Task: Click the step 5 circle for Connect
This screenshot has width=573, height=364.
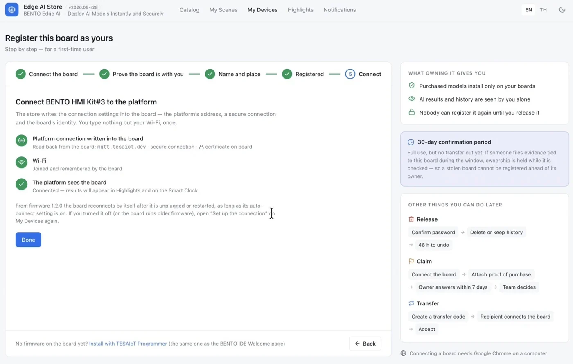Action: [x=350, y=74]
